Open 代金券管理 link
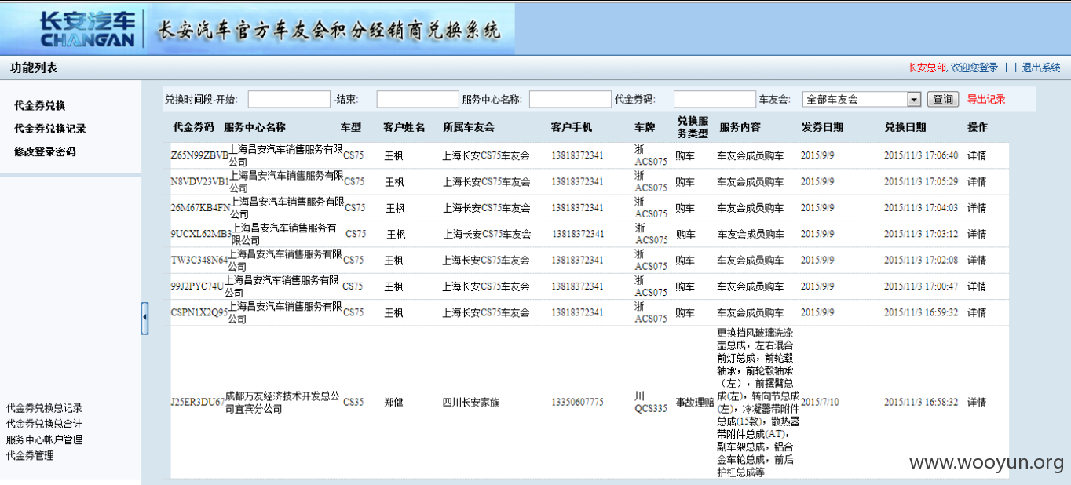1071x485 pixels. [30, 455]
